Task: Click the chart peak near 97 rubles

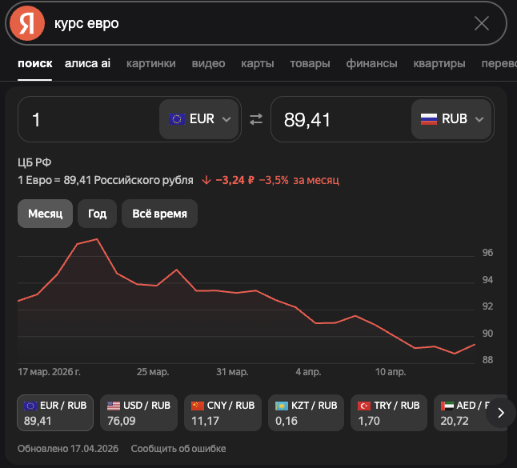Action: (x=97, y=239)
